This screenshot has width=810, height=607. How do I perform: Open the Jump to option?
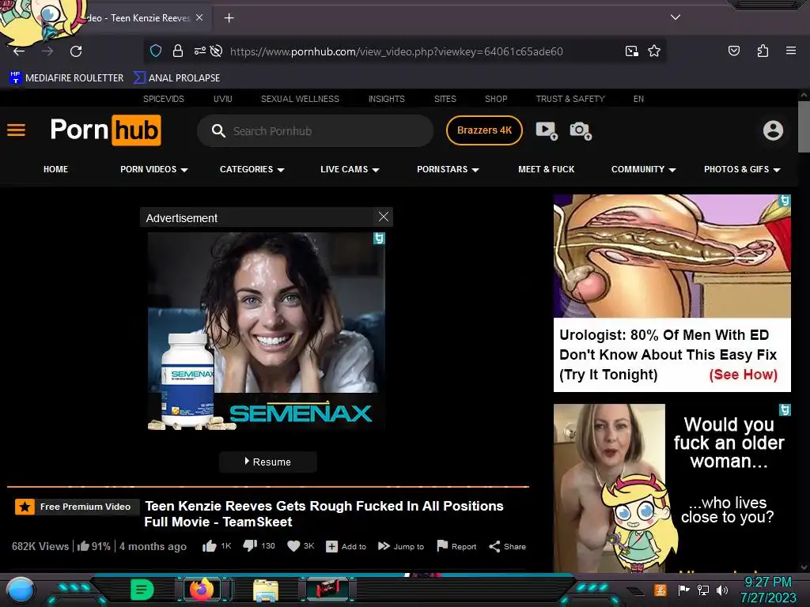point(401,547)
